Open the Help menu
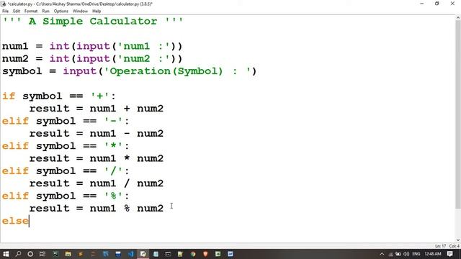Screen dimensions: 461x259 click(97, 12)
